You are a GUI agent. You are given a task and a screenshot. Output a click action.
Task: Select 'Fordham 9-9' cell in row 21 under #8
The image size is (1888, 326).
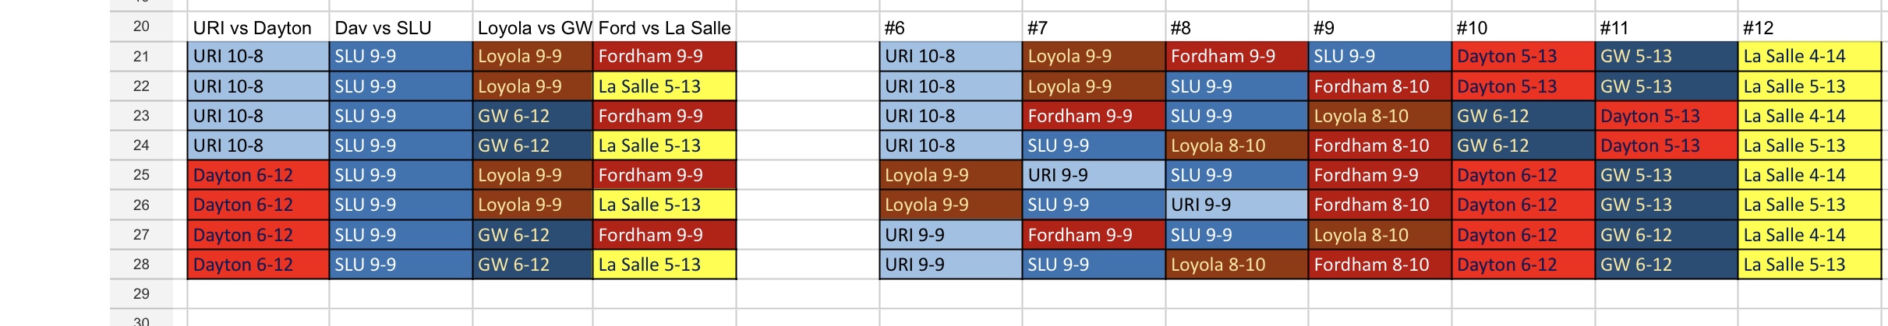[1236, 56]
